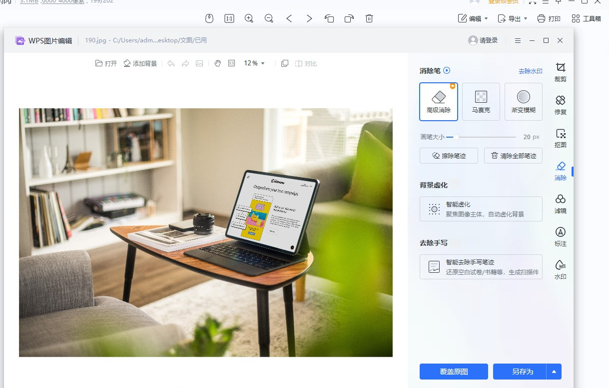
Task: Click 智能去除手写笔迹 card
Action: (x=481, y=267)
